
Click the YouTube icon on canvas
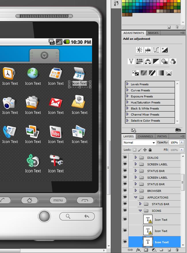(56, 132)
